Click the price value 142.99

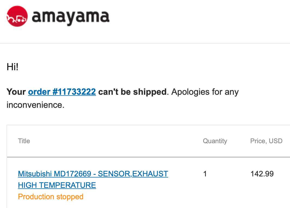[262, 174]
